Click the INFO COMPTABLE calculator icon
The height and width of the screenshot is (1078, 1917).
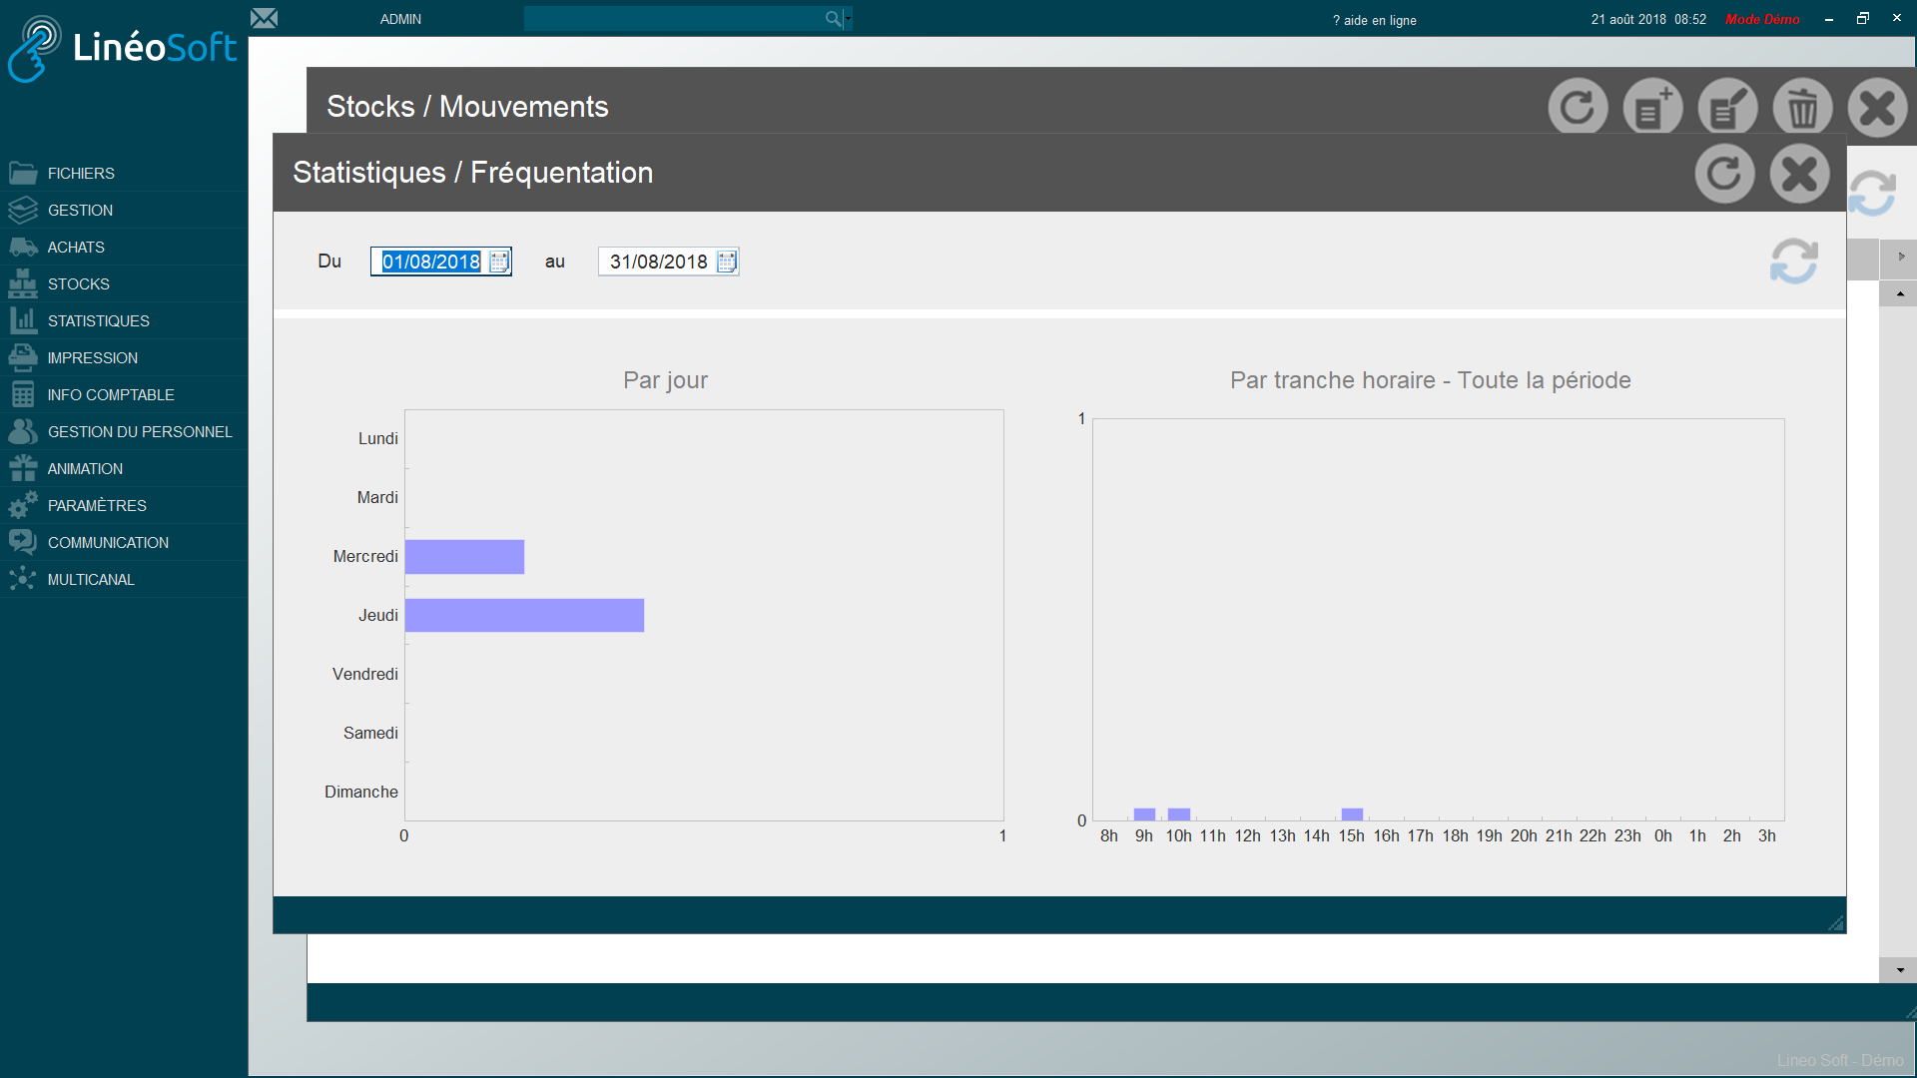[23, 394]
